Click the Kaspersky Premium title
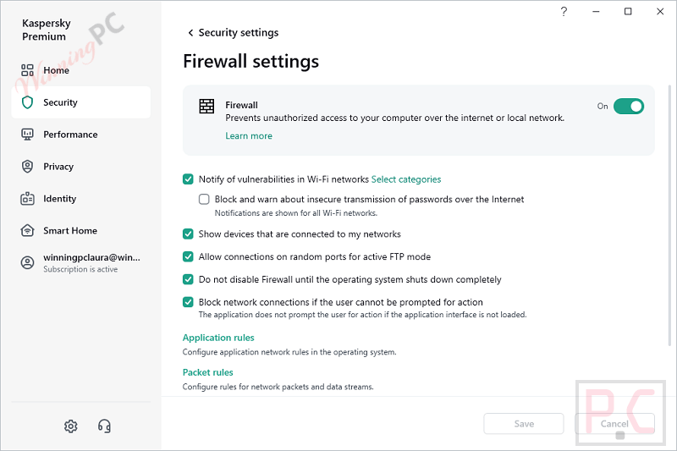Screen dimensions: 677x451 pos(47,30)
